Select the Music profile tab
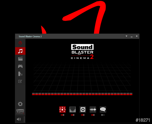 tap(20, 51)
